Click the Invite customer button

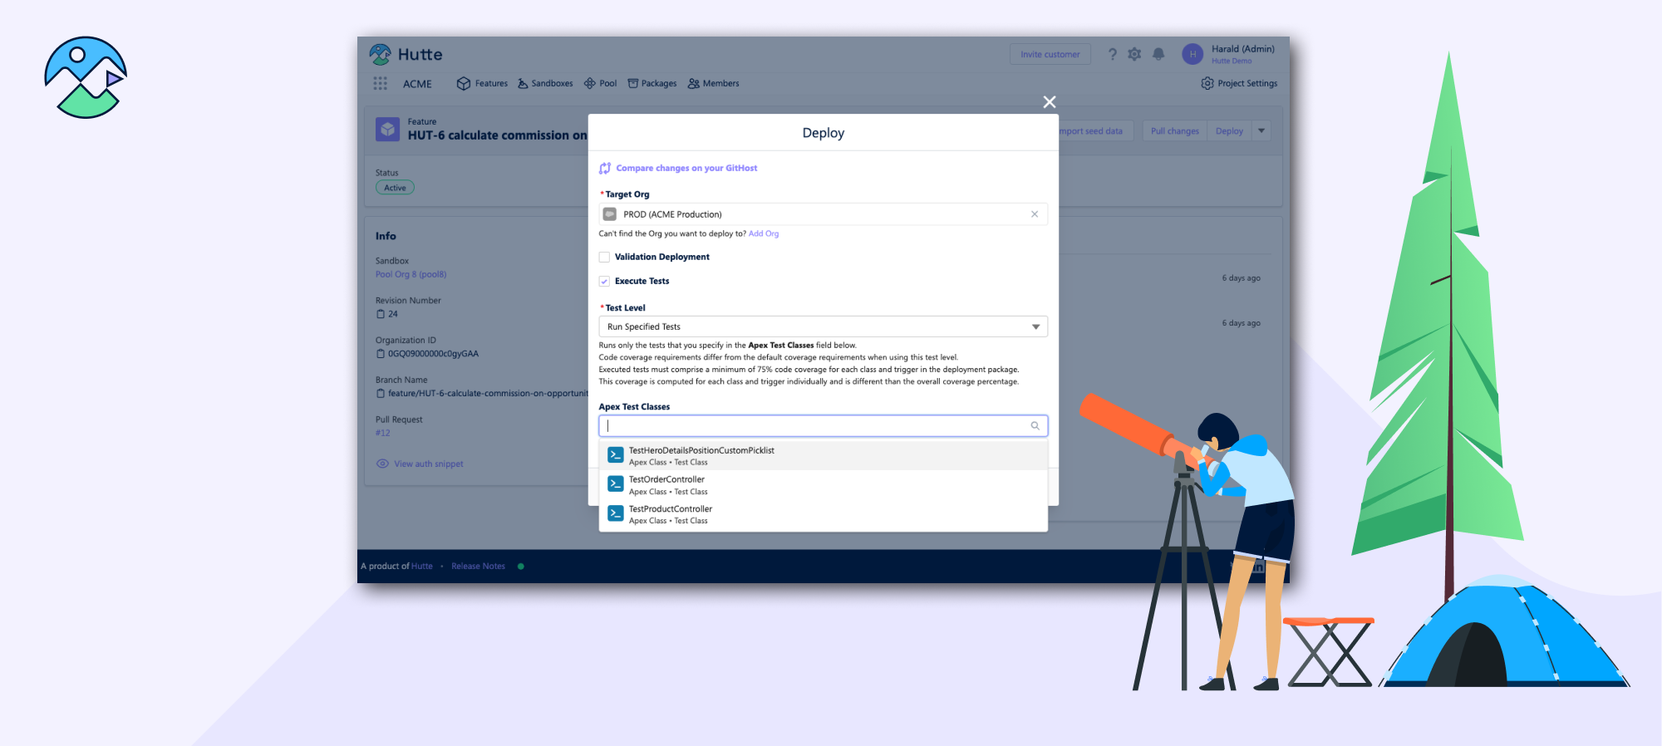pyautogui.click(x=1050, y=54)
